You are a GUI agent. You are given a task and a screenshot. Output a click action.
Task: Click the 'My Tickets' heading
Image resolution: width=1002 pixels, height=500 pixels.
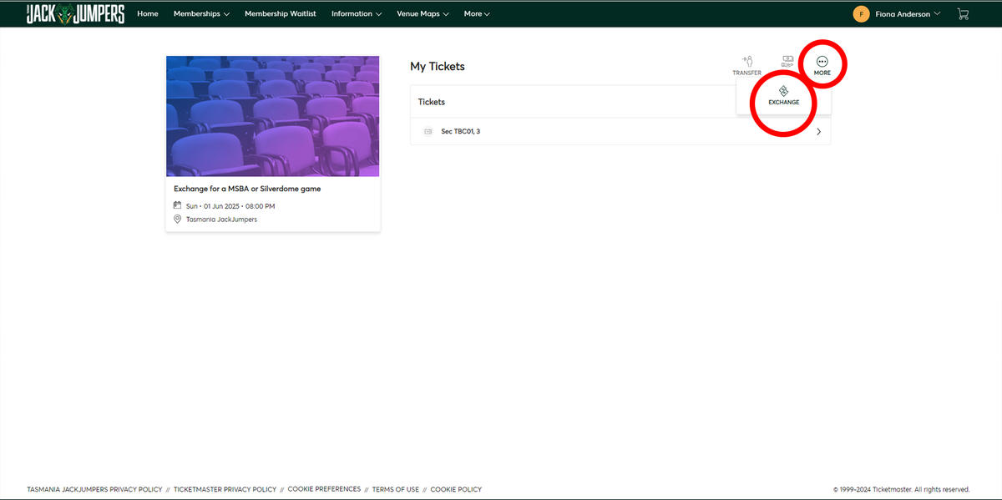point(438,66)
